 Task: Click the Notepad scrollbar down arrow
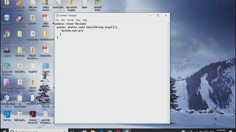pos(168,122)
